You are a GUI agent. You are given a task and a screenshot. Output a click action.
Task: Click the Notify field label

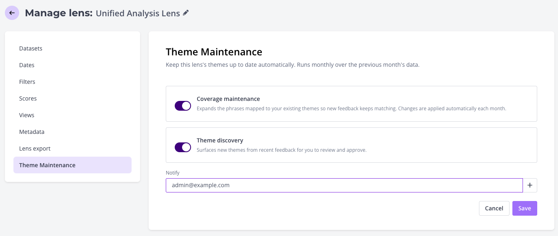(173, 173)
